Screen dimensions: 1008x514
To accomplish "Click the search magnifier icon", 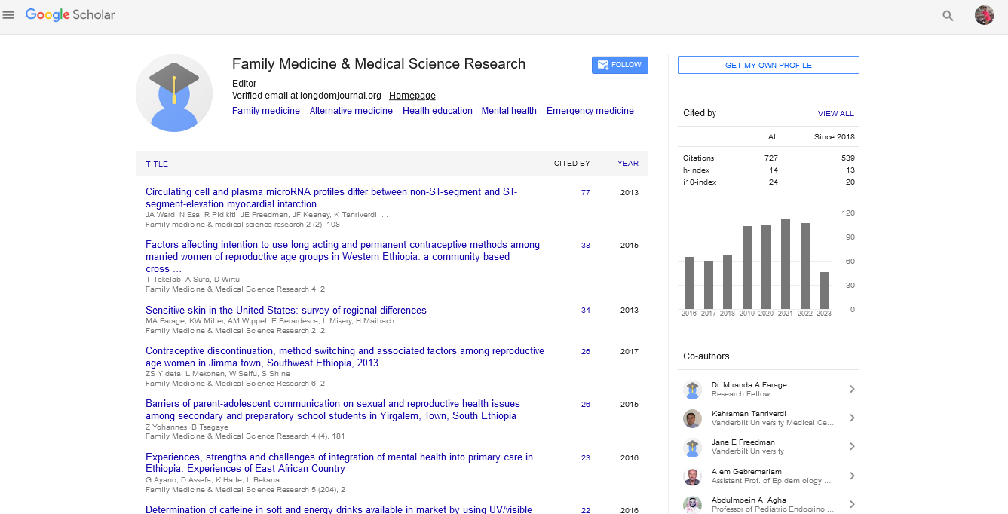I will (x=948, y=16).
